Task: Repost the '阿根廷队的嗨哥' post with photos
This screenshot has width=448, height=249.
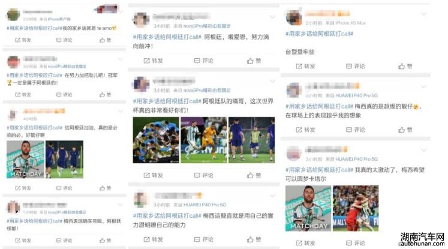Action: click(x=153, y=175)
